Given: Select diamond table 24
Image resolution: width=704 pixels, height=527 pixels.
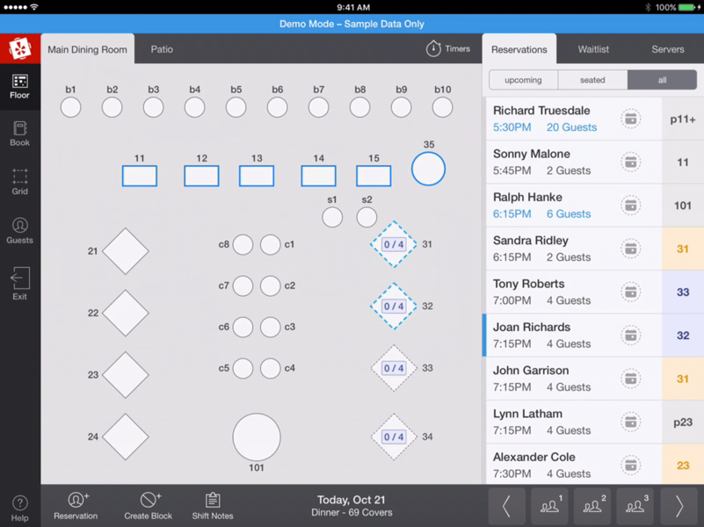Looking at the screenshot, I should pos(126,437).
